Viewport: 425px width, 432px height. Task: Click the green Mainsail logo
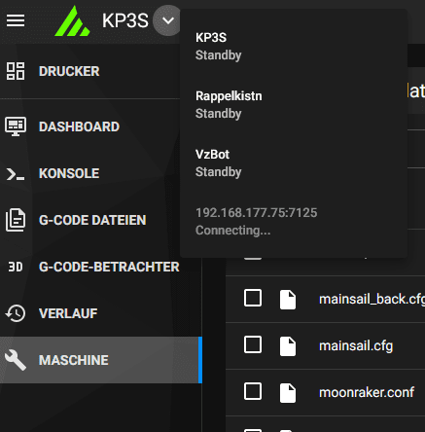[x=73, y=21]
